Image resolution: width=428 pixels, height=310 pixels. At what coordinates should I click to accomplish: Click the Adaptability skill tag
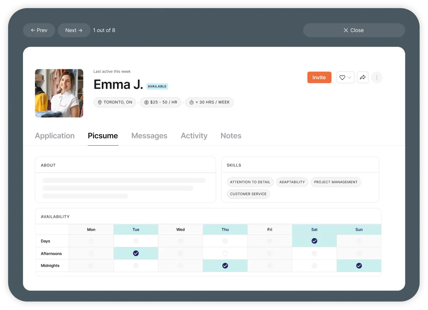coord(292,182)
